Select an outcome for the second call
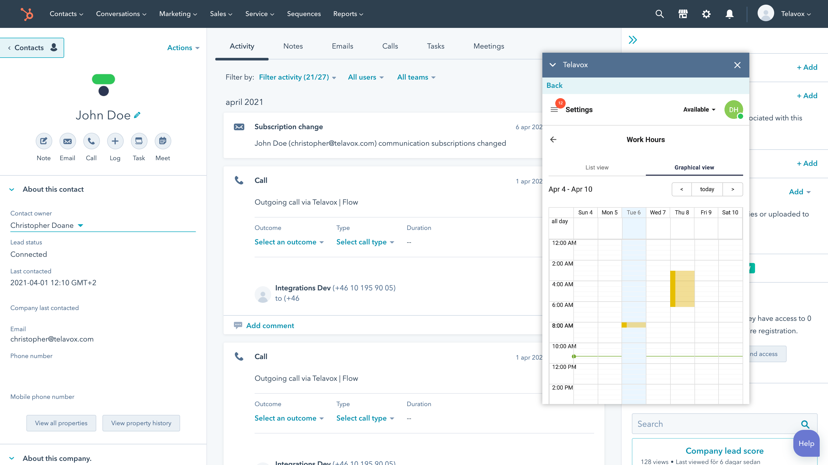 (289, 418)
